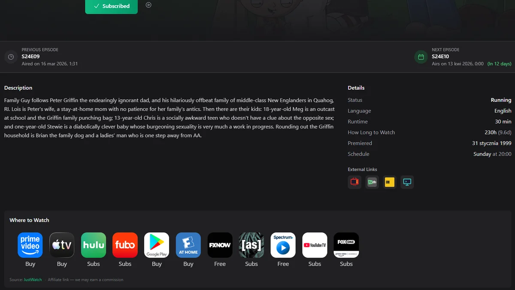Click the Apple TV buy icon
Image resolution: width=515 pixels, height=290 pixels.
click(62, 245)
